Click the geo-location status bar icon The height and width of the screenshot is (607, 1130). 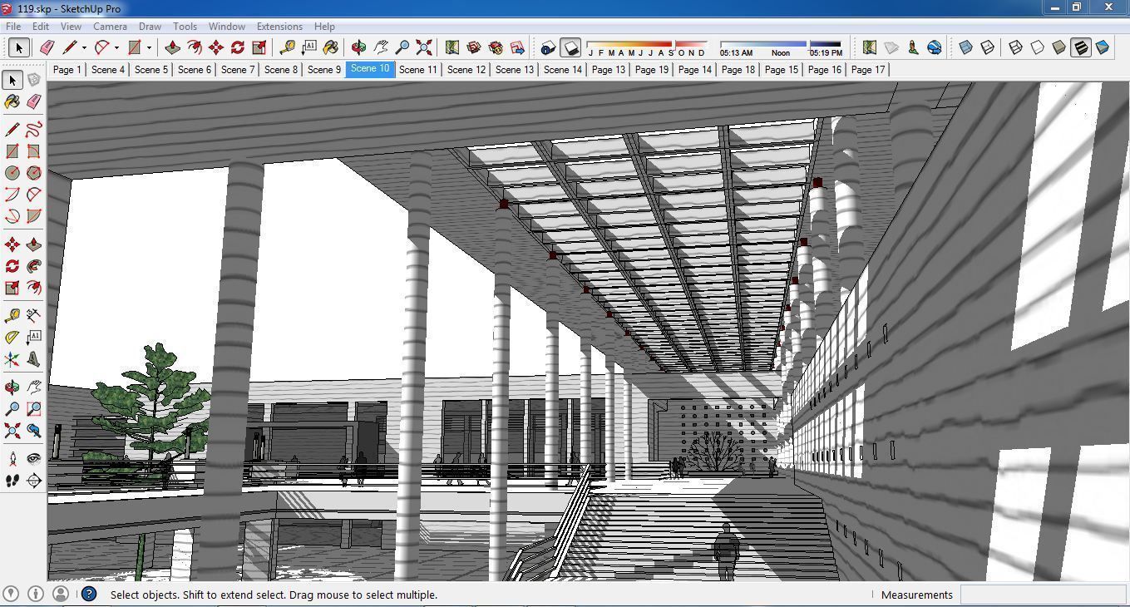coord(12,594)
